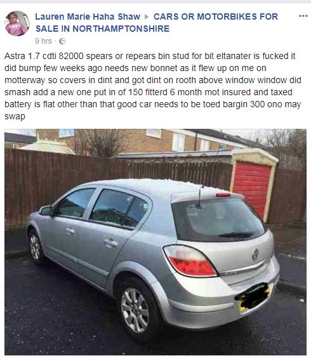Click the car's wing mirror in photo

[46, 211]
